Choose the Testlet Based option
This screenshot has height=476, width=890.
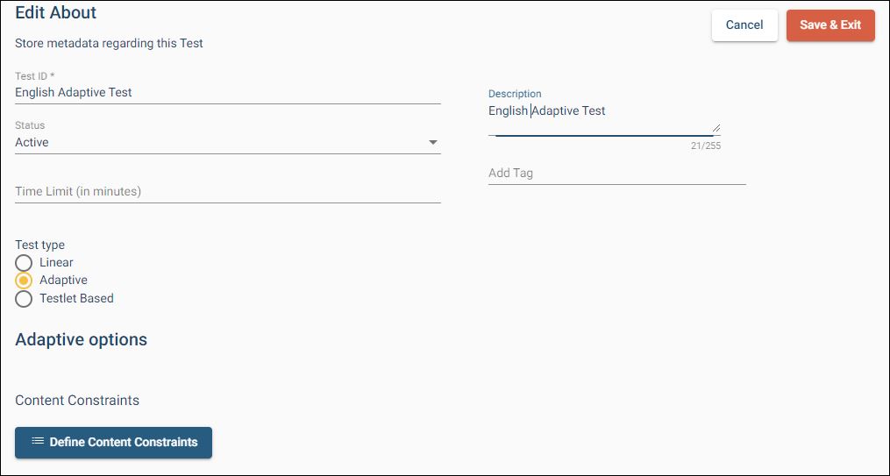click(24, 299)
